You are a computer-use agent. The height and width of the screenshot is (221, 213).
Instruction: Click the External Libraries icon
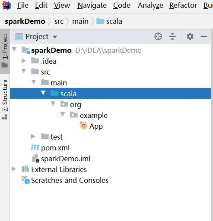[25, 169]
